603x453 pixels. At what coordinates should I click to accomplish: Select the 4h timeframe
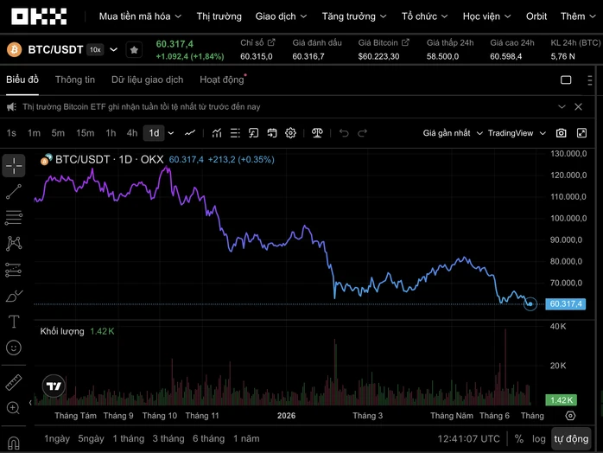click(132, 133)
